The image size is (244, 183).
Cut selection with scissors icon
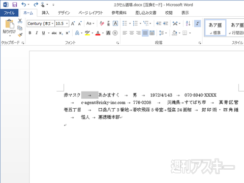click(20, 21)
